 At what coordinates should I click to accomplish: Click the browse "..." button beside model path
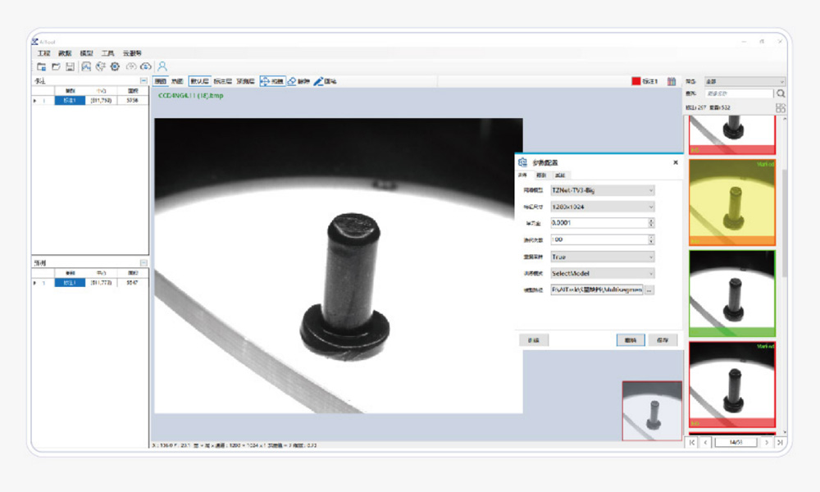[649, 290]
